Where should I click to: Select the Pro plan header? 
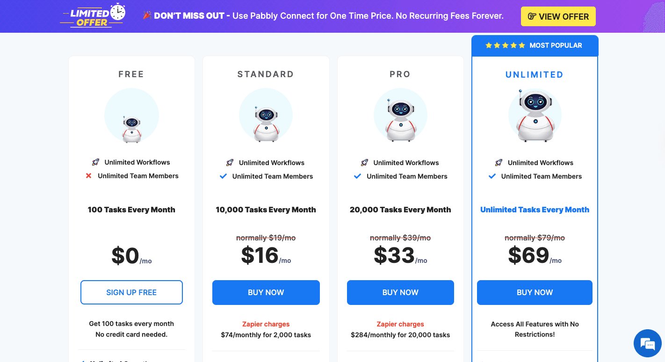400,74
